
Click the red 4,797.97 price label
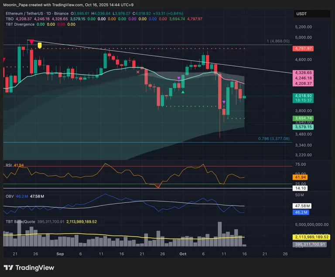click(x=303, y=48)
